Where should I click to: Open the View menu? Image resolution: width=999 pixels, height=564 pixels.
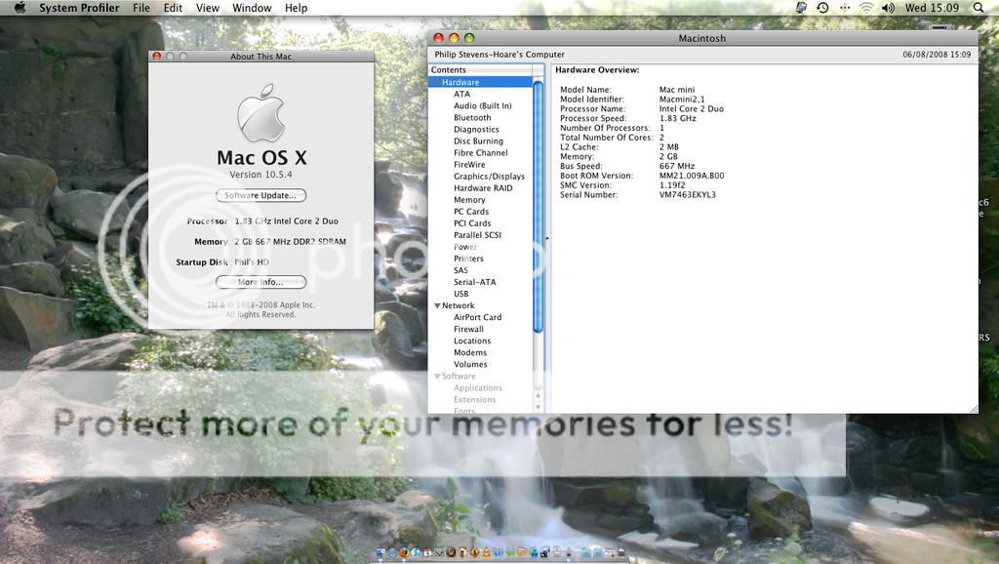(x=208, y=8)
